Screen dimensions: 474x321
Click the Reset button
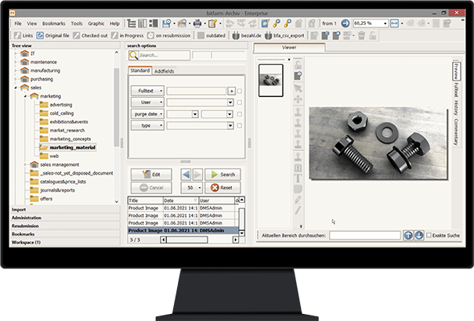223,188
